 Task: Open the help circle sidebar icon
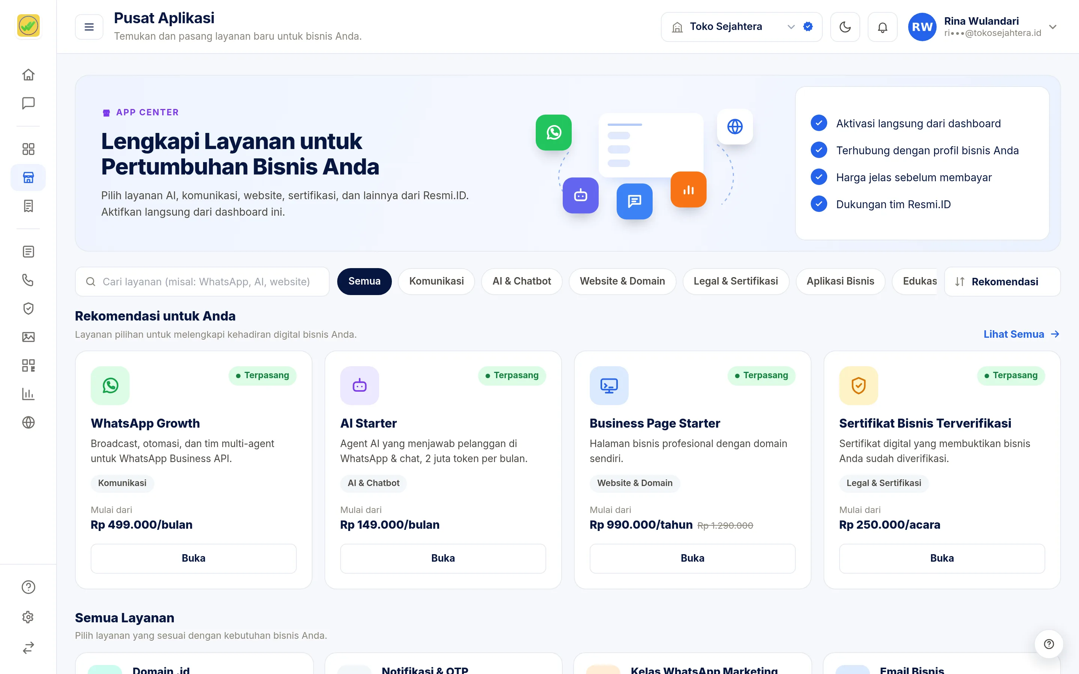point(28,587)
